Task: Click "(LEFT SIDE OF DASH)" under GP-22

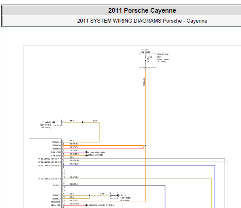Action: [x=125, y=199]
